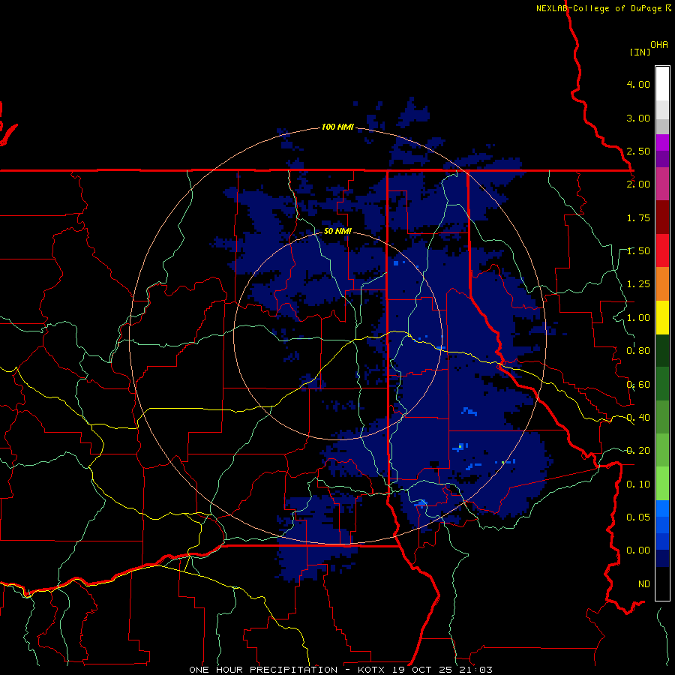Pick the black ND swatch at legend bottom
The width and height of the screenshot is (675, 675).
point(662,583)
